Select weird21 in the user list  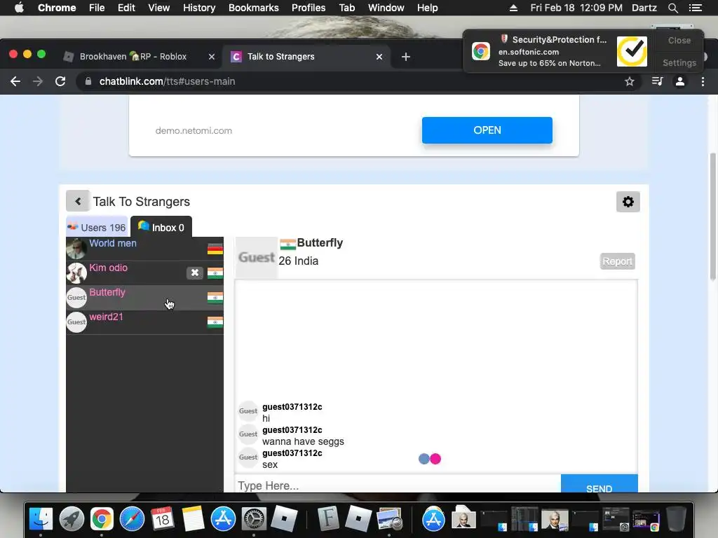coord(144,322)
